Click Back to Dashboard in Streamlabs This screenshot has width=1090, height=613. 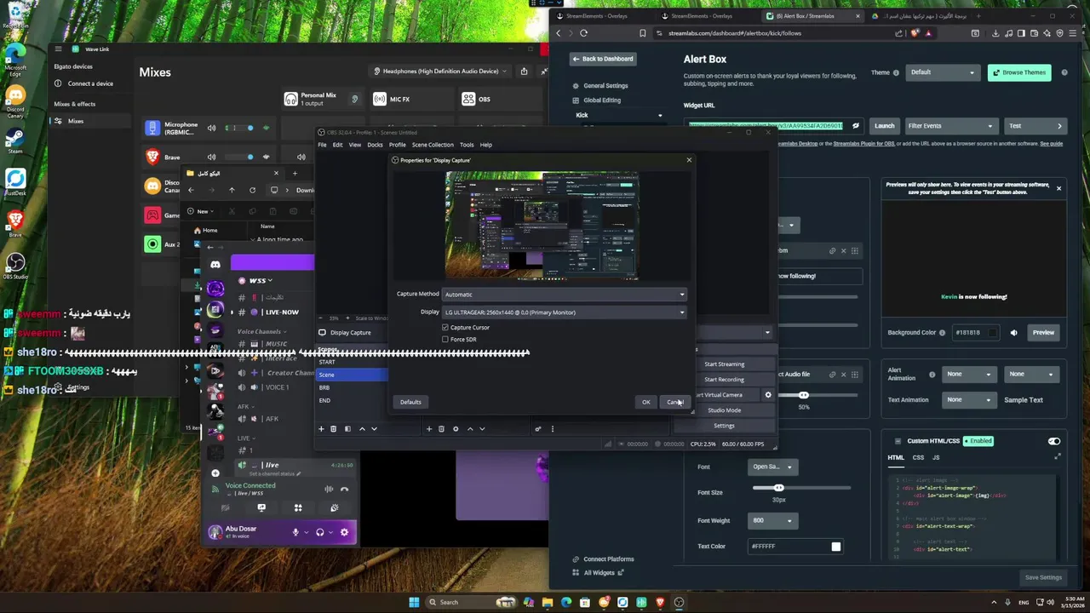603,59
